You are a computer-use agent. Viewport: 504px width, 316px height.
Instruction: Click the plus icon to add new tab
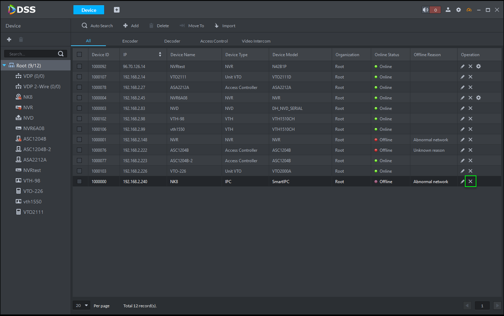click(x=117, y=10)
